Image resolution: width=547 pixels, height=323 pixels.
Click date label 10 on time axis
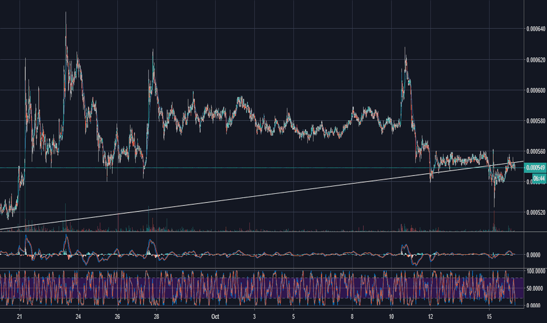pos(391,317)
